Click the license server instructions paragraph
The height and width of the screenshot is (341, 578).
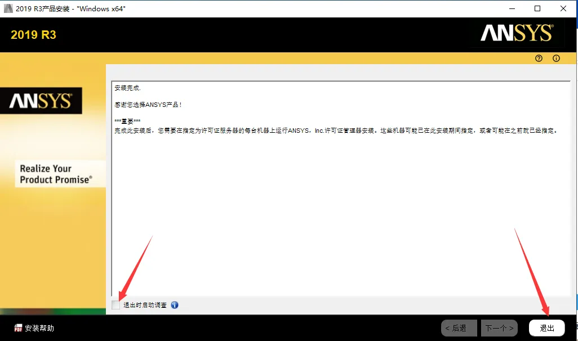click(336, 131)
